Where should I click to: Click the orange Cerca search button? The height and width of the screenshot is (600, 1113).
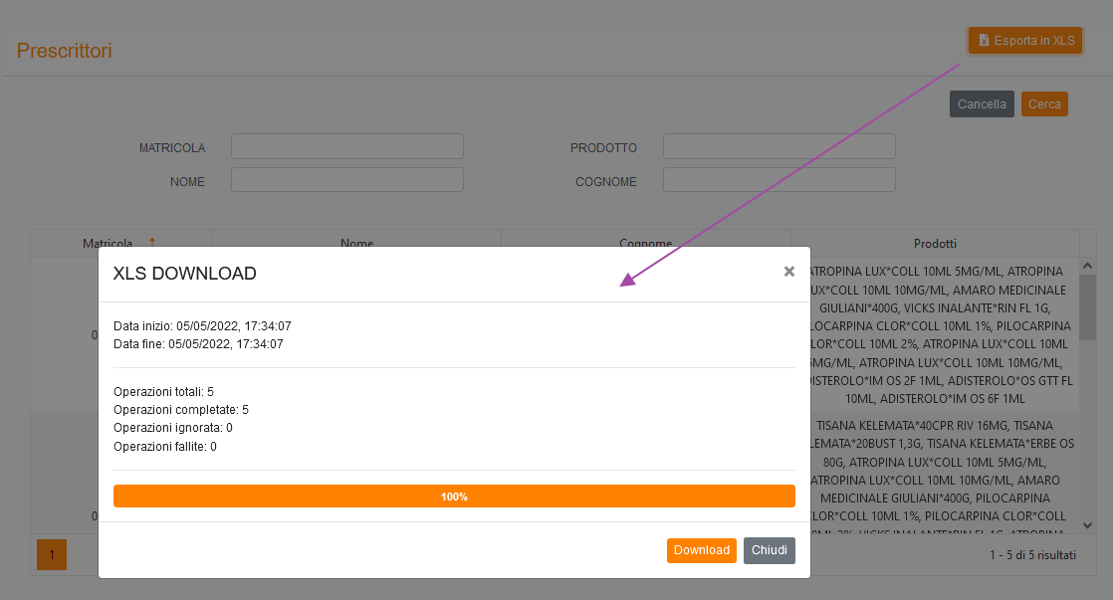coord(1044,104)
